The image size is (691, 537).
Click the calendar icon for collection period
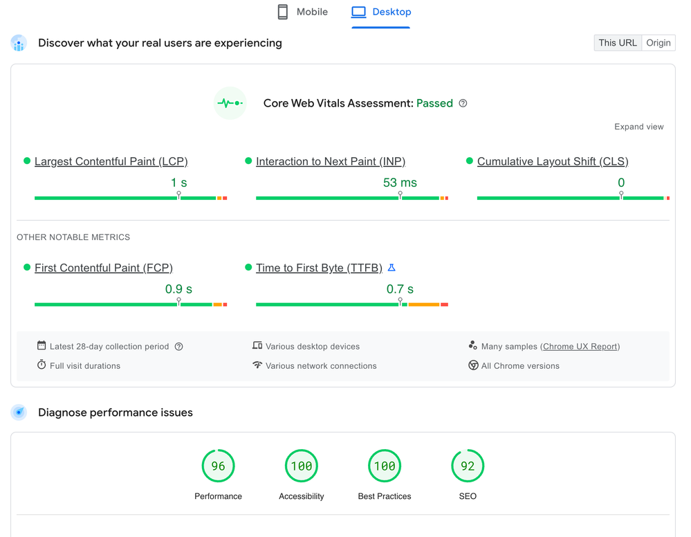coord(42,345)
